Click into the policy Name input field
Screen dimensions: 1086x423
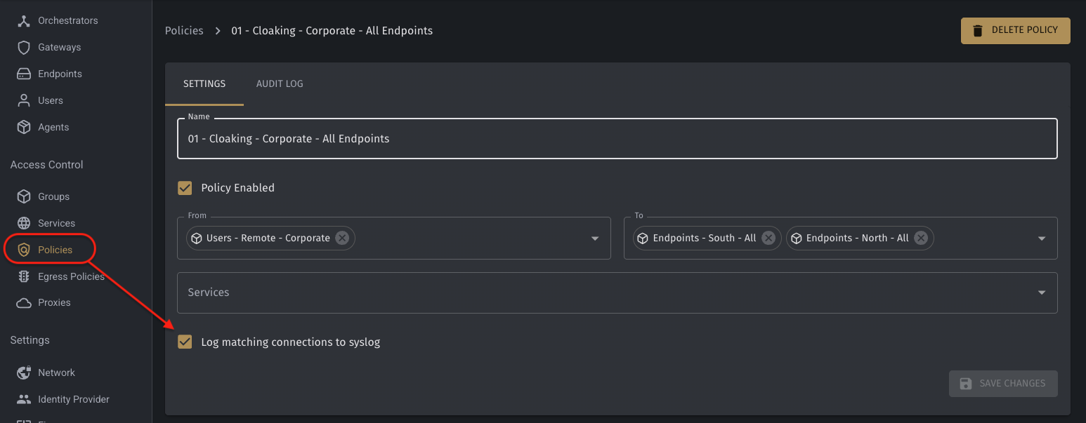(617, 139)
